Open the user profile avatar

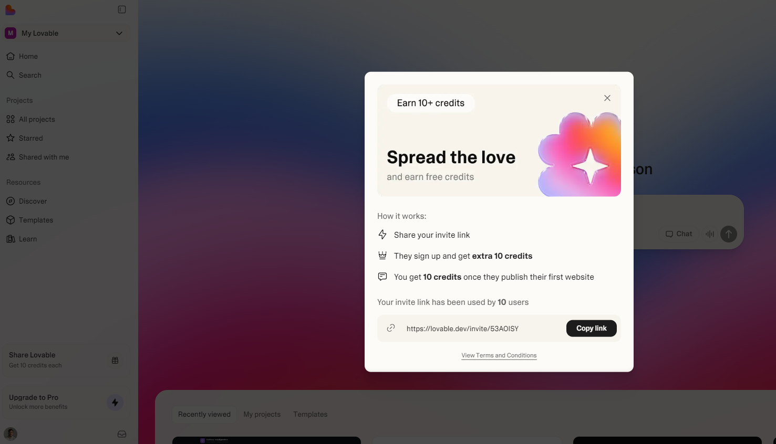pos(11,434)
